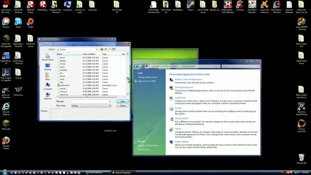This screenshot has height=175, width=311.
Task: Click the Display Settings monitor icon
Action: (171, 142)
